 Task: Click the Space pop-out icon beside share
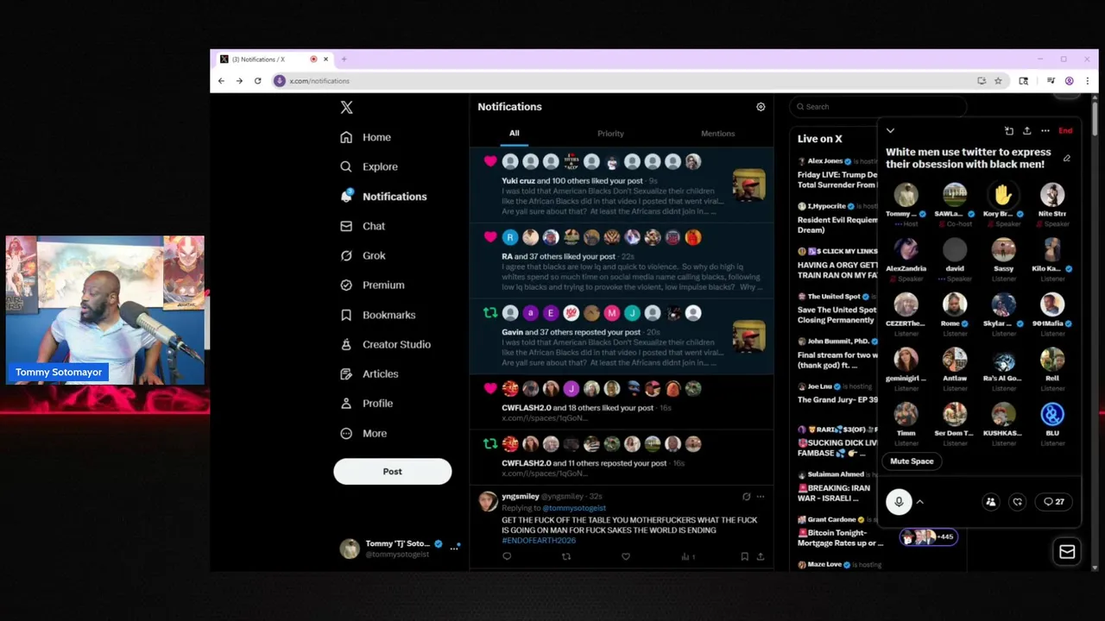point(1008,131)
